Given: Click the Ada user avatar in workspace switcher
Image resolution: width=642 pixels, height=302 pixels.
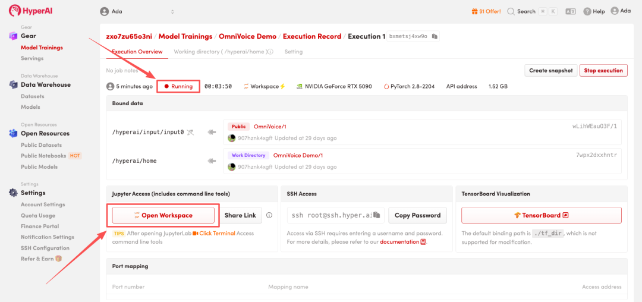Looking at the screenshot, I should (105, 11).
